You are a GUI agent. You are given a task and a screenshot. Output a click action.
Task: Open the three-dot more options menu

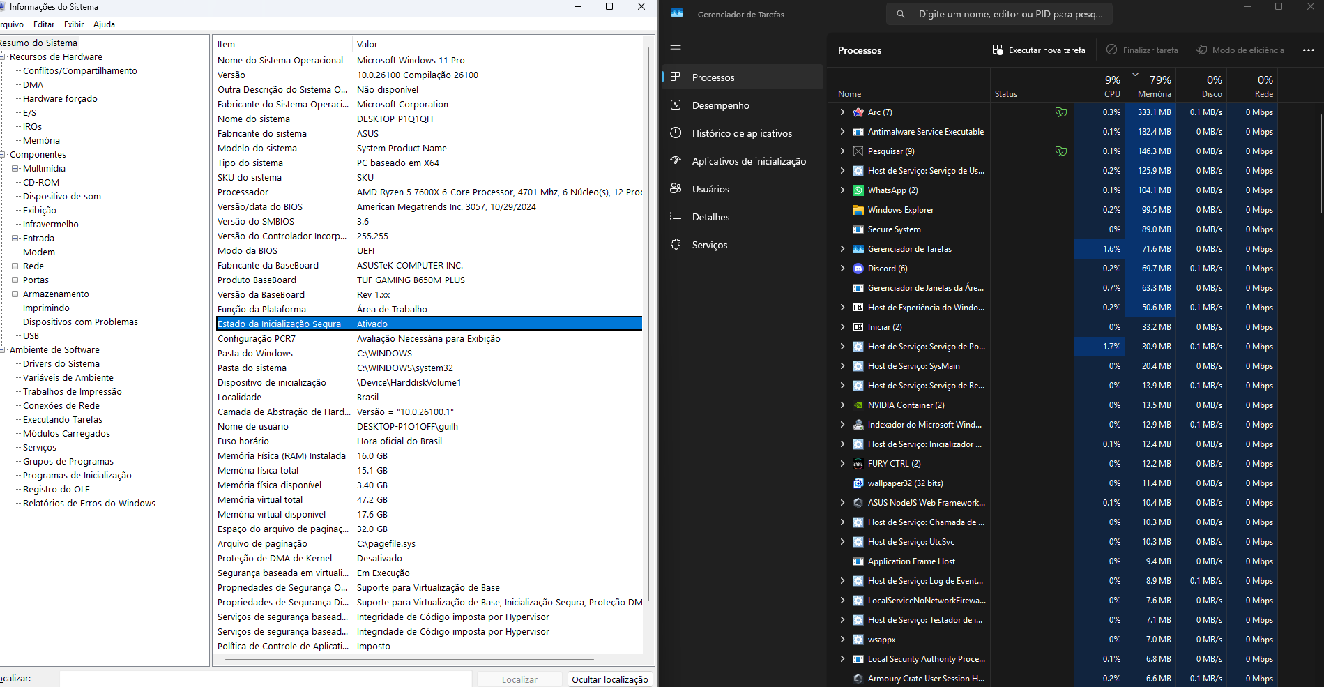click(1309, 50)
